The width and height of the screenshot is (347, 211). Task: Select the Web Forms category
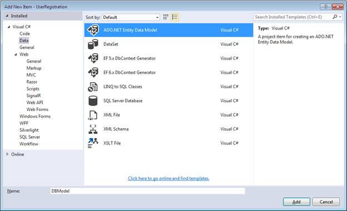[37, 109]
